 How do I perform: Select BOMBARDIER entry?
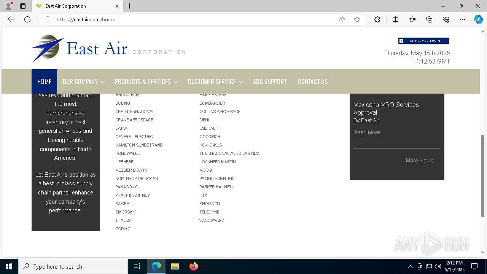[x=212, y=103]
